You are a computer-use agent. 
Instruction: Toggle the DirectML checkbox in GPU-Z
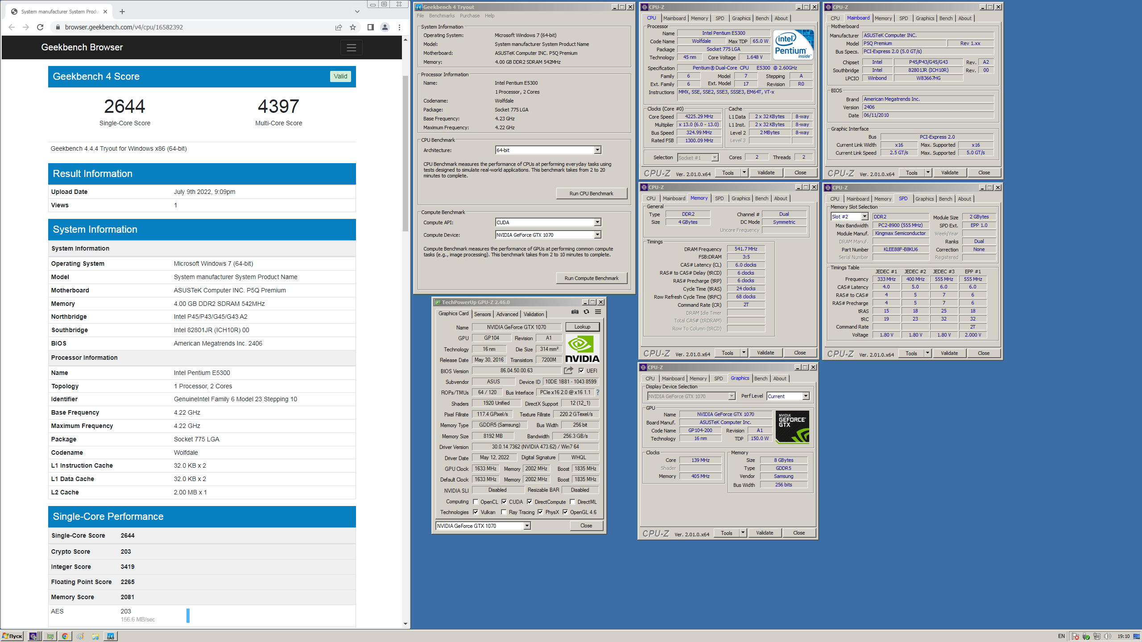coord(572,502)
